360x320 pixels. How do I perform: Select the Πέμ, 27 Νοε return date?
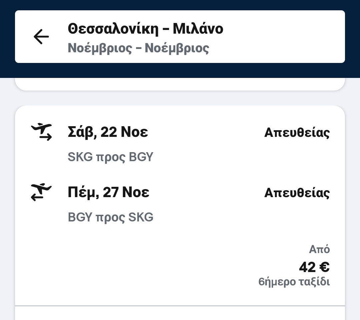(x=108, y=192)
